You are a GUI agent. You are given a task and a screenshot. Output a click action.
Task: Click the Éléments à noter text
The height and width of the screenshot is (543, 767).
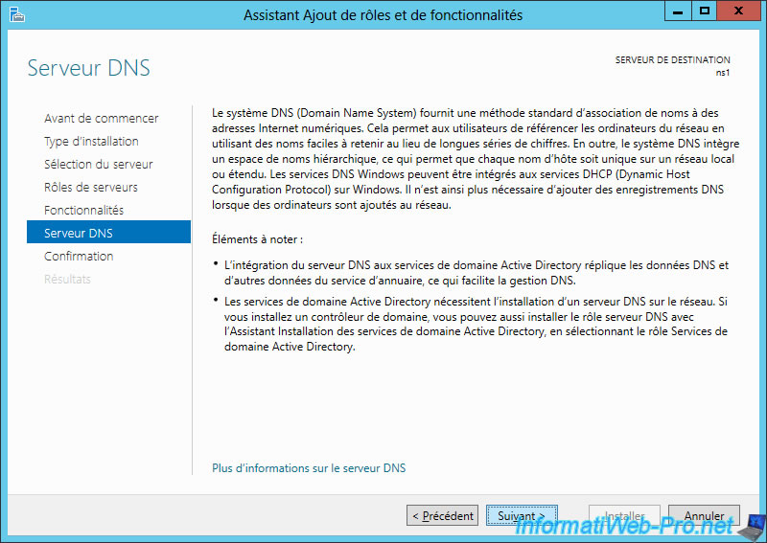[257, 239]
